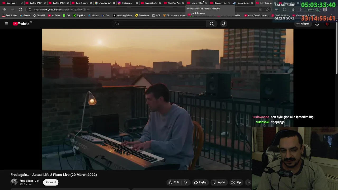This screenshot has width=338, height=190.
Task: Open ChatGPT bookmark
Action: click(39, 15)
